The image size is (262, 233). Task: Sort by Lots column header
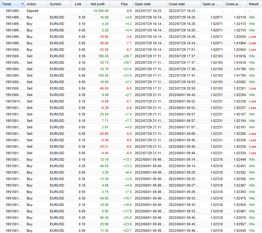(78, 4)
